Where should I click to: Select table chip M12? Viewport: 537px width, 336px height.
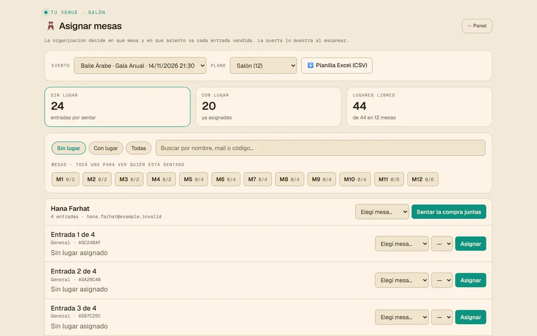(x=423, y=179)
